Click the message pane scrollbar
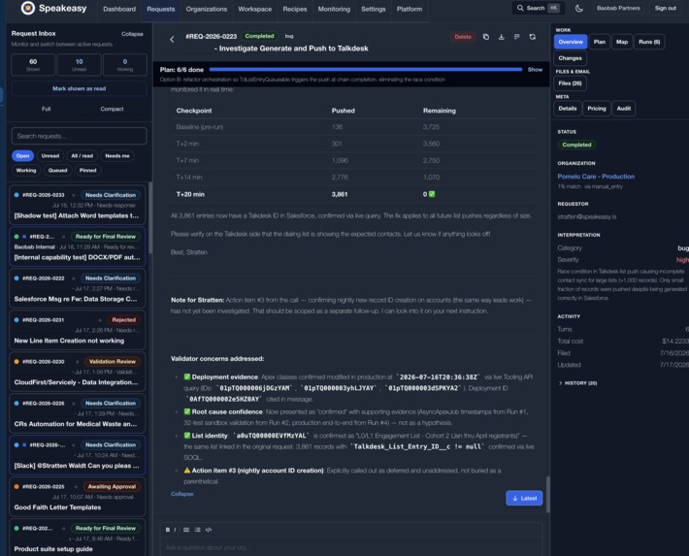This screenshot has width=689, height=556. click(x=547, y=494)
